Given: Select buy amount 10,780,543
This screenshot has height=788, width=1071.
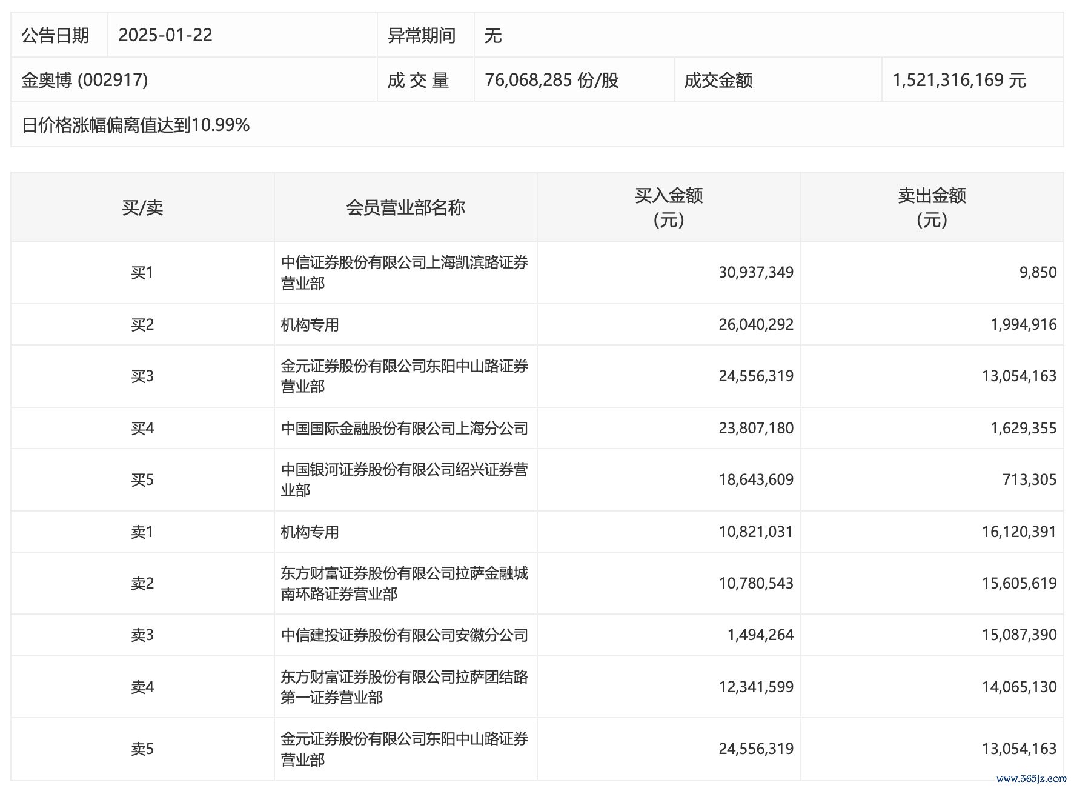Looking at the screenshot, I should click(756, 584).
